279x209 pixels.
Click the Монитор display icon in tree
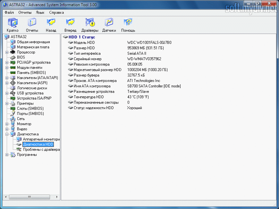click(x=13, y=124)
